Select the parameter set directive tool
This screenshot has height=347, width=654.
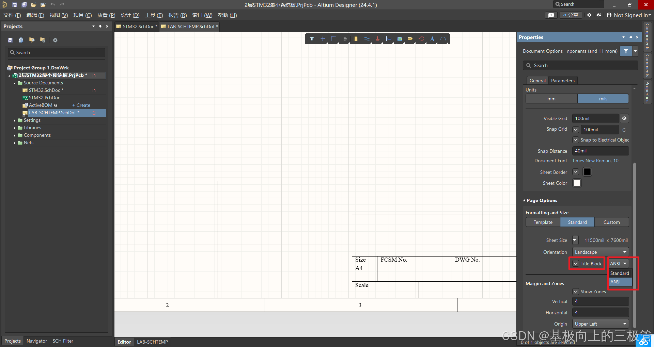422,39
